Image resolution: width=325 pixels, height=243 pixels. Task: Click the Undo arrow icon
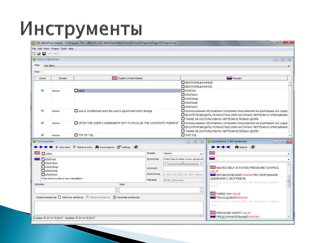(x=50, y=54)
